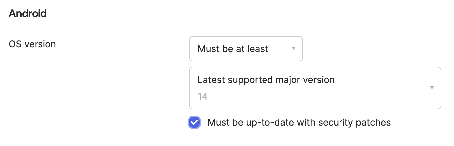The height and width of the screenshot is (146, 454).
Task: Click the gray triangle beside the version selector
Action: [x=432, y=88]
